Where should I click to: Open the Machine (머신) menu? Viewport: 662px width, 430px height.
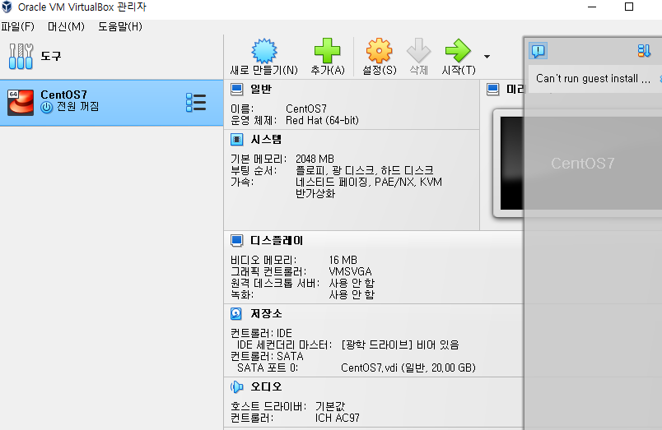pos(66,26)
